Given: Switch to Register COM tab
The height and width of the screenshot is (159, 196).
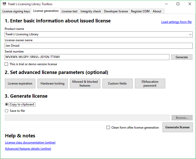Looking at the screenshot, I should click(x=140, y=11).
